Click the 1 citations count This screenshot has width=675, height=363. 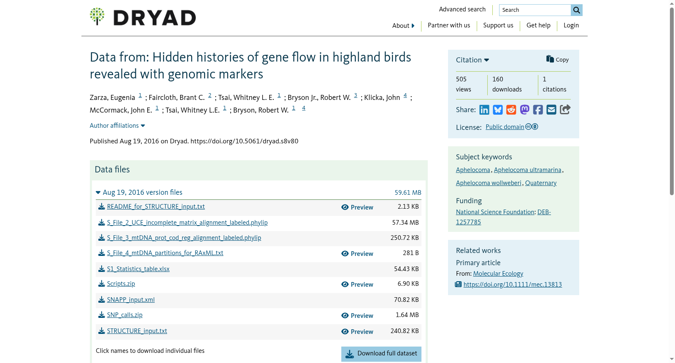[x=554, y=84]
